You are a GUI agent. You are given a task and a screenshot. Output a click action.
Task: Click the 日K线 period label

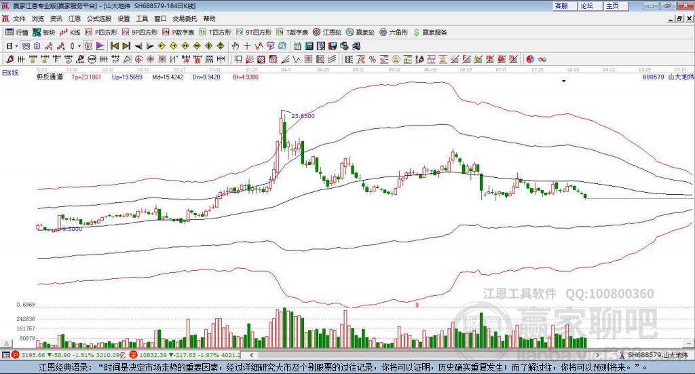click(x=10, y=73)
